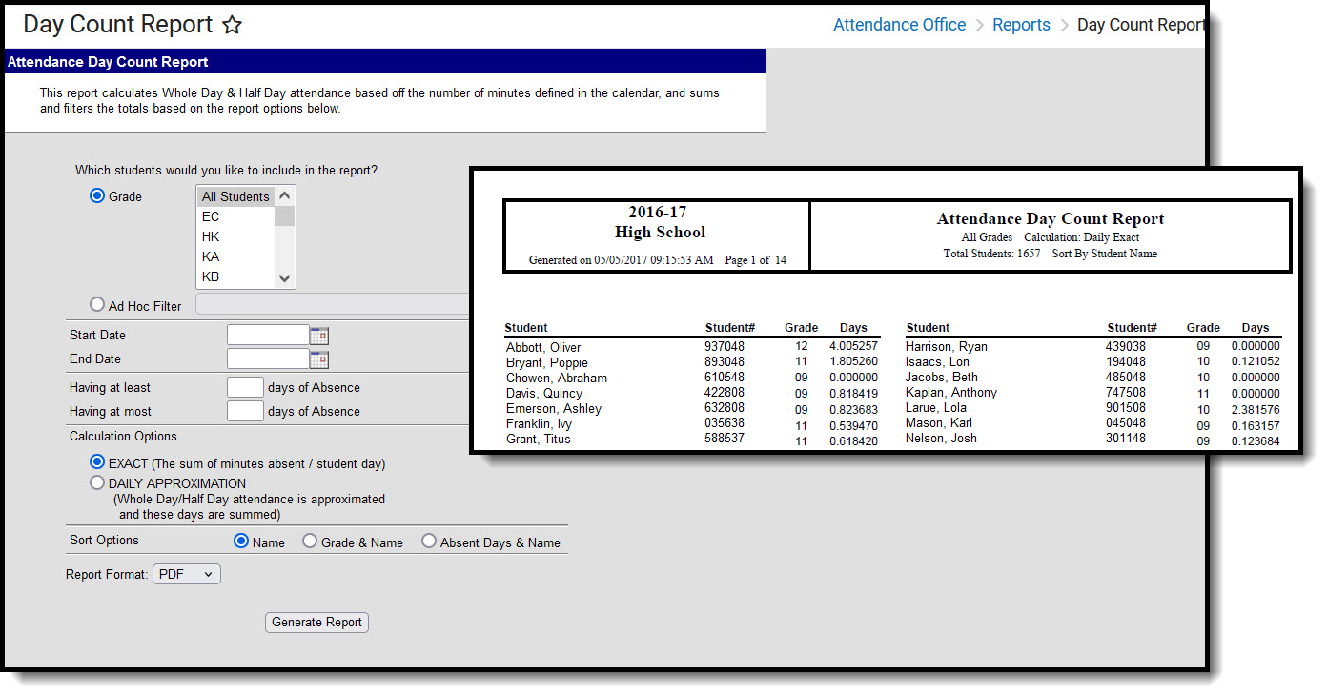
Task: Go to Reports breadcrumb link
Action: [x=1021, y=25]
